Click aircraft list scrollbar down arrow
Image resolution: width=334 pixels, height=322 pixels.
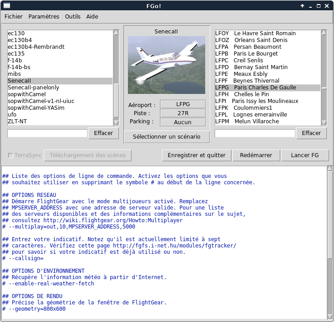tap(116, 123)
